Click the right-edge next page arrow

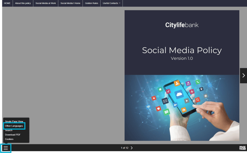[243, 76]
